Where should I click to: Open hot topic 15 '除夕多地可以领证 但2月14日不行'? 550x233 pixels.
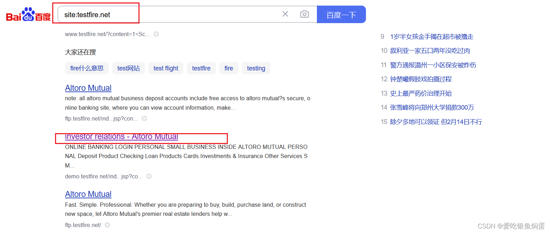point(436,122)
